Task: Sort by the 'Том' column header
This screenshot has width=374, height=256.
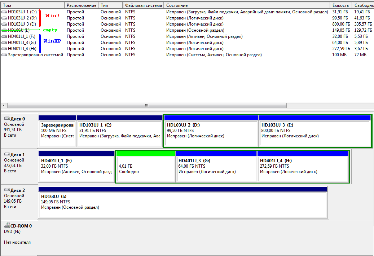Action: coord(32,5)
